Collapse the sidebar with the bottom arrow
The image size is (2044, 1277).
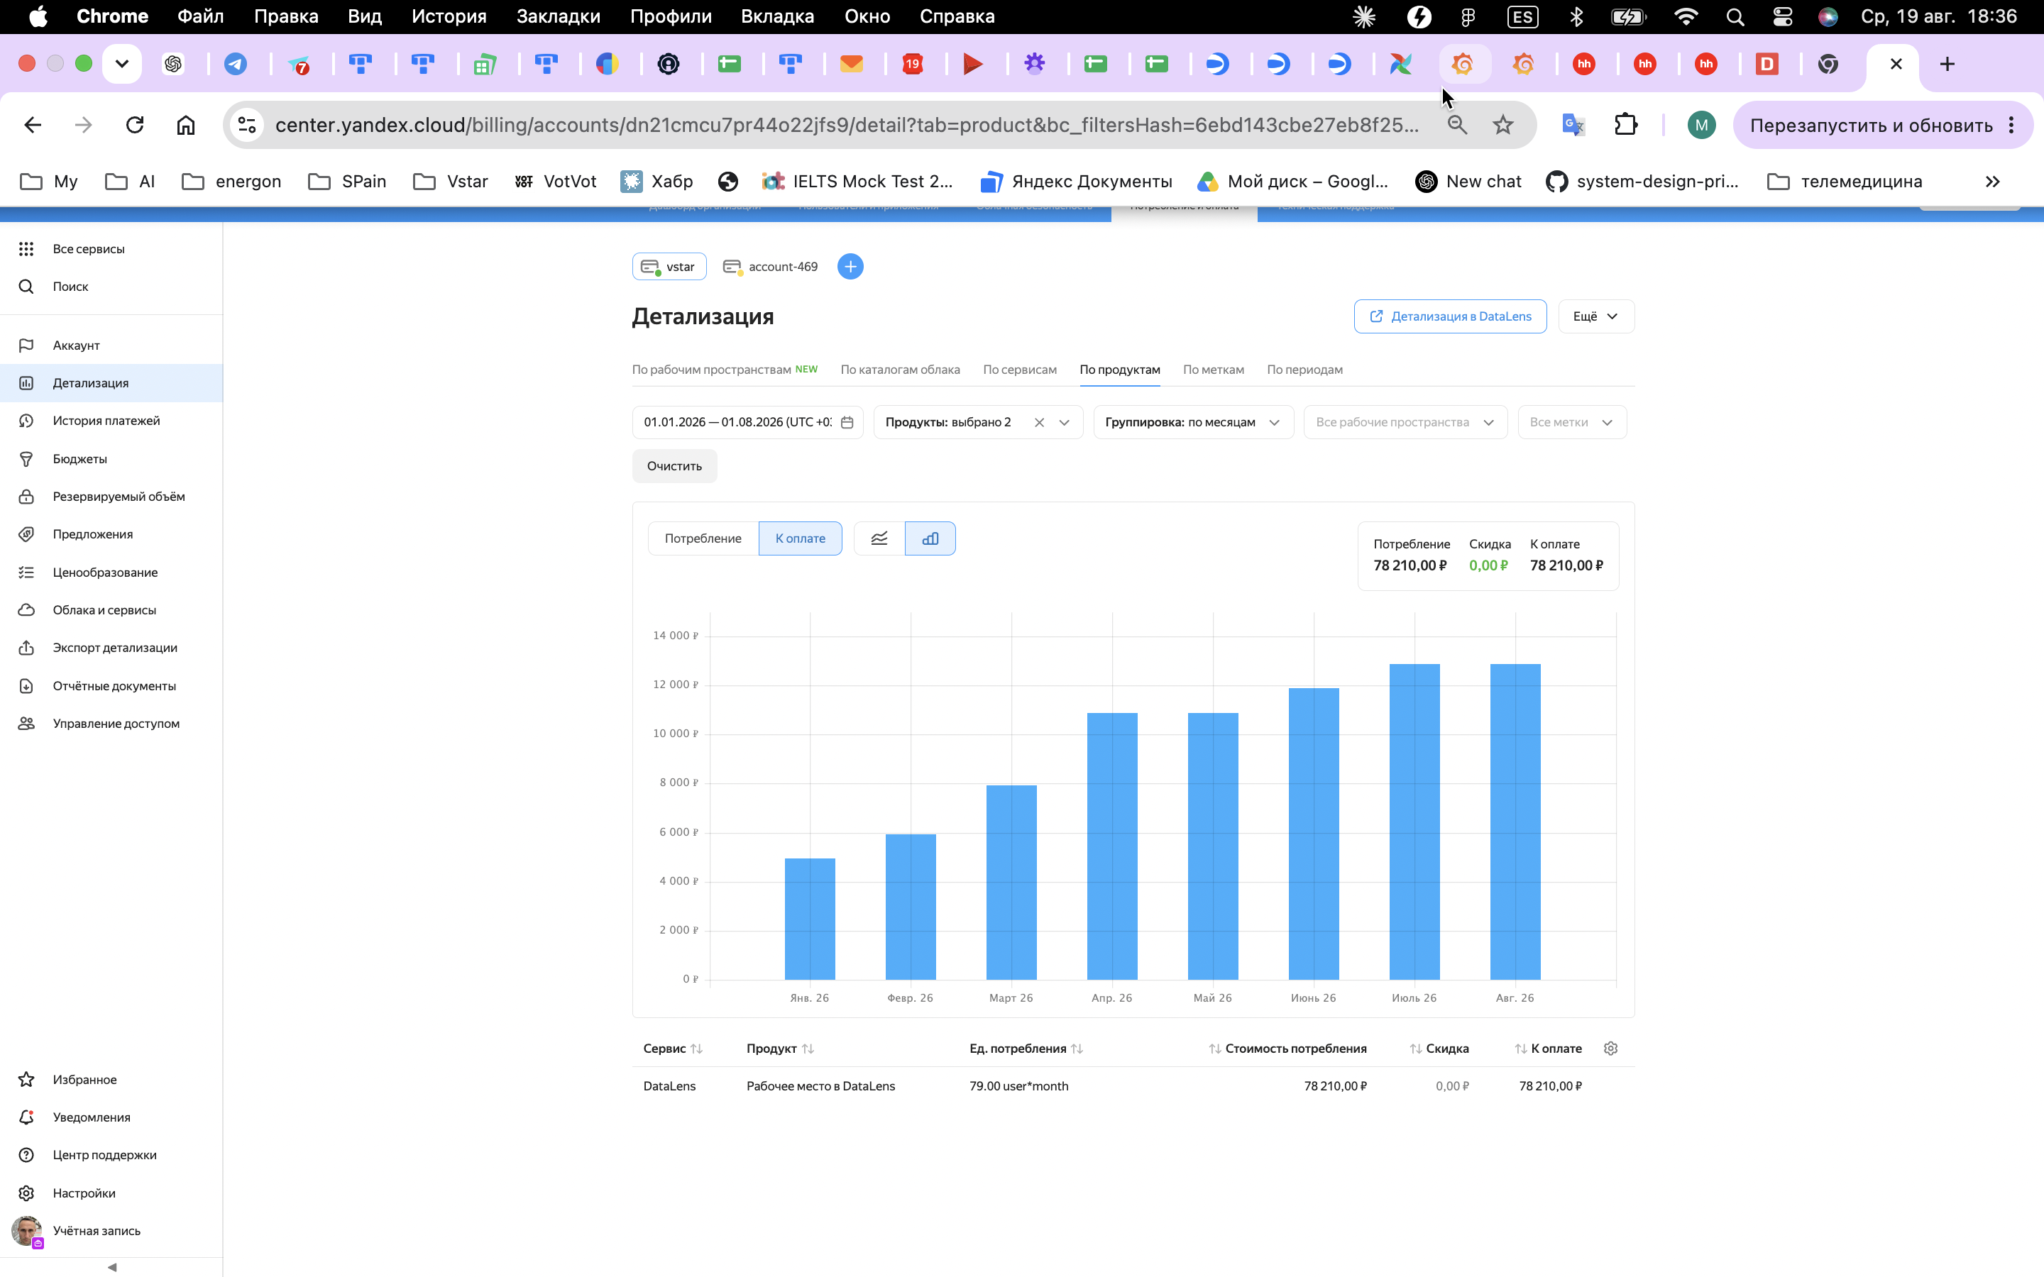[x=111, y=1267]
